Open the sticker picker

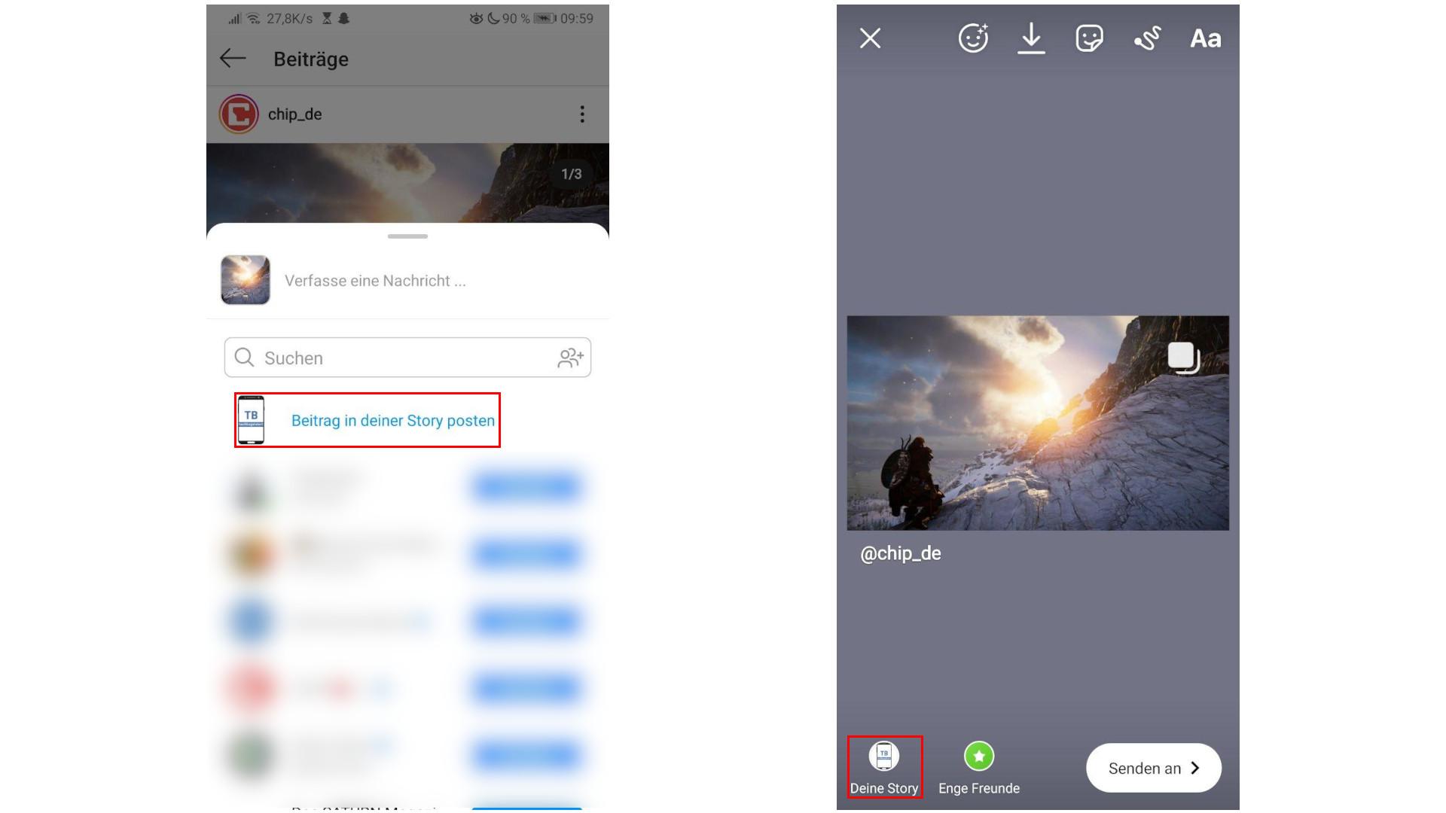[1088, 38]
